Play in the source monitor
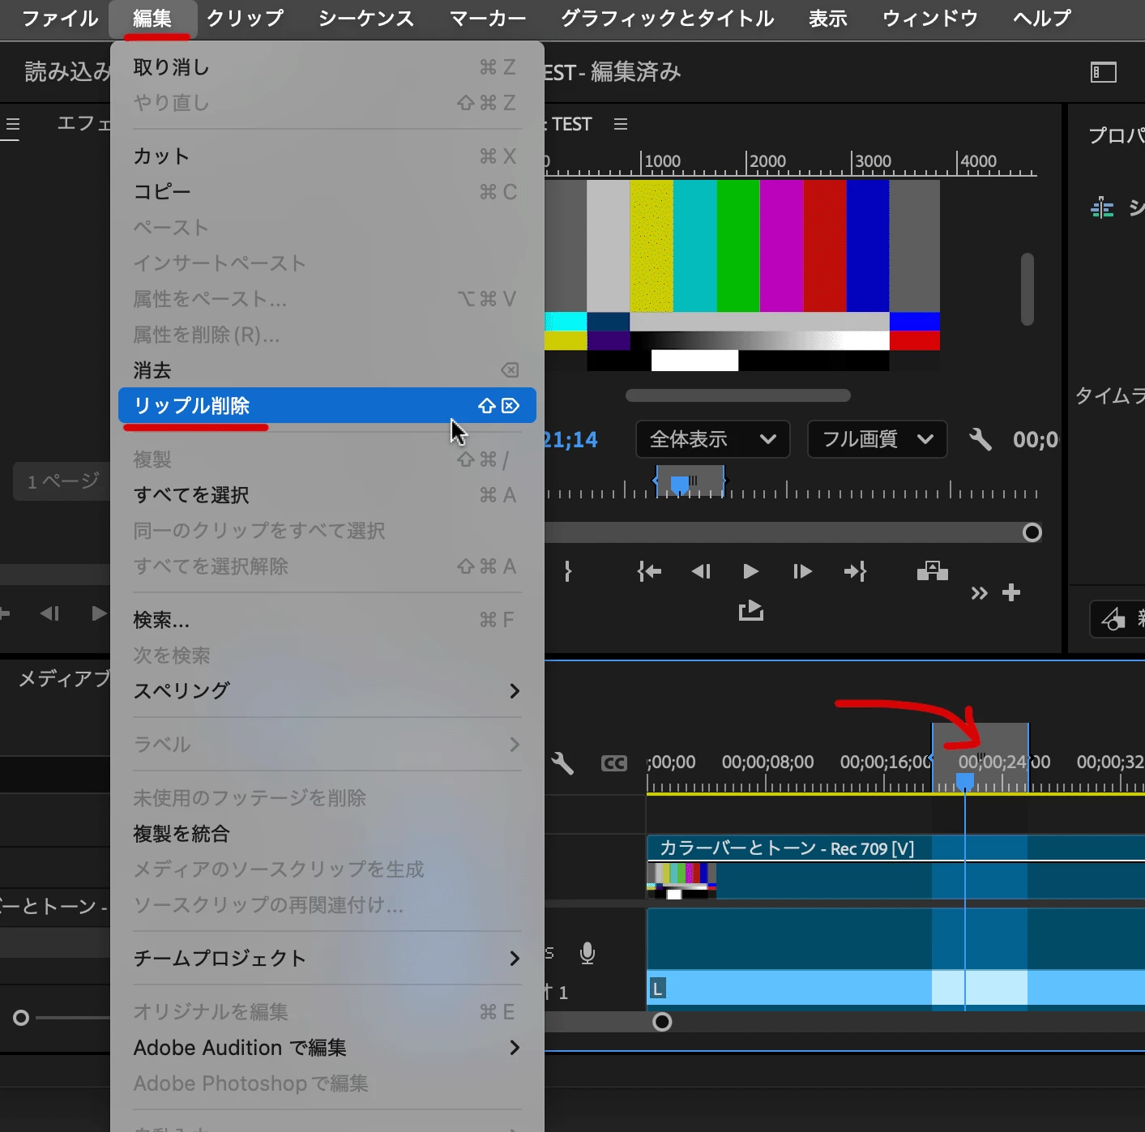 (99, 613)
